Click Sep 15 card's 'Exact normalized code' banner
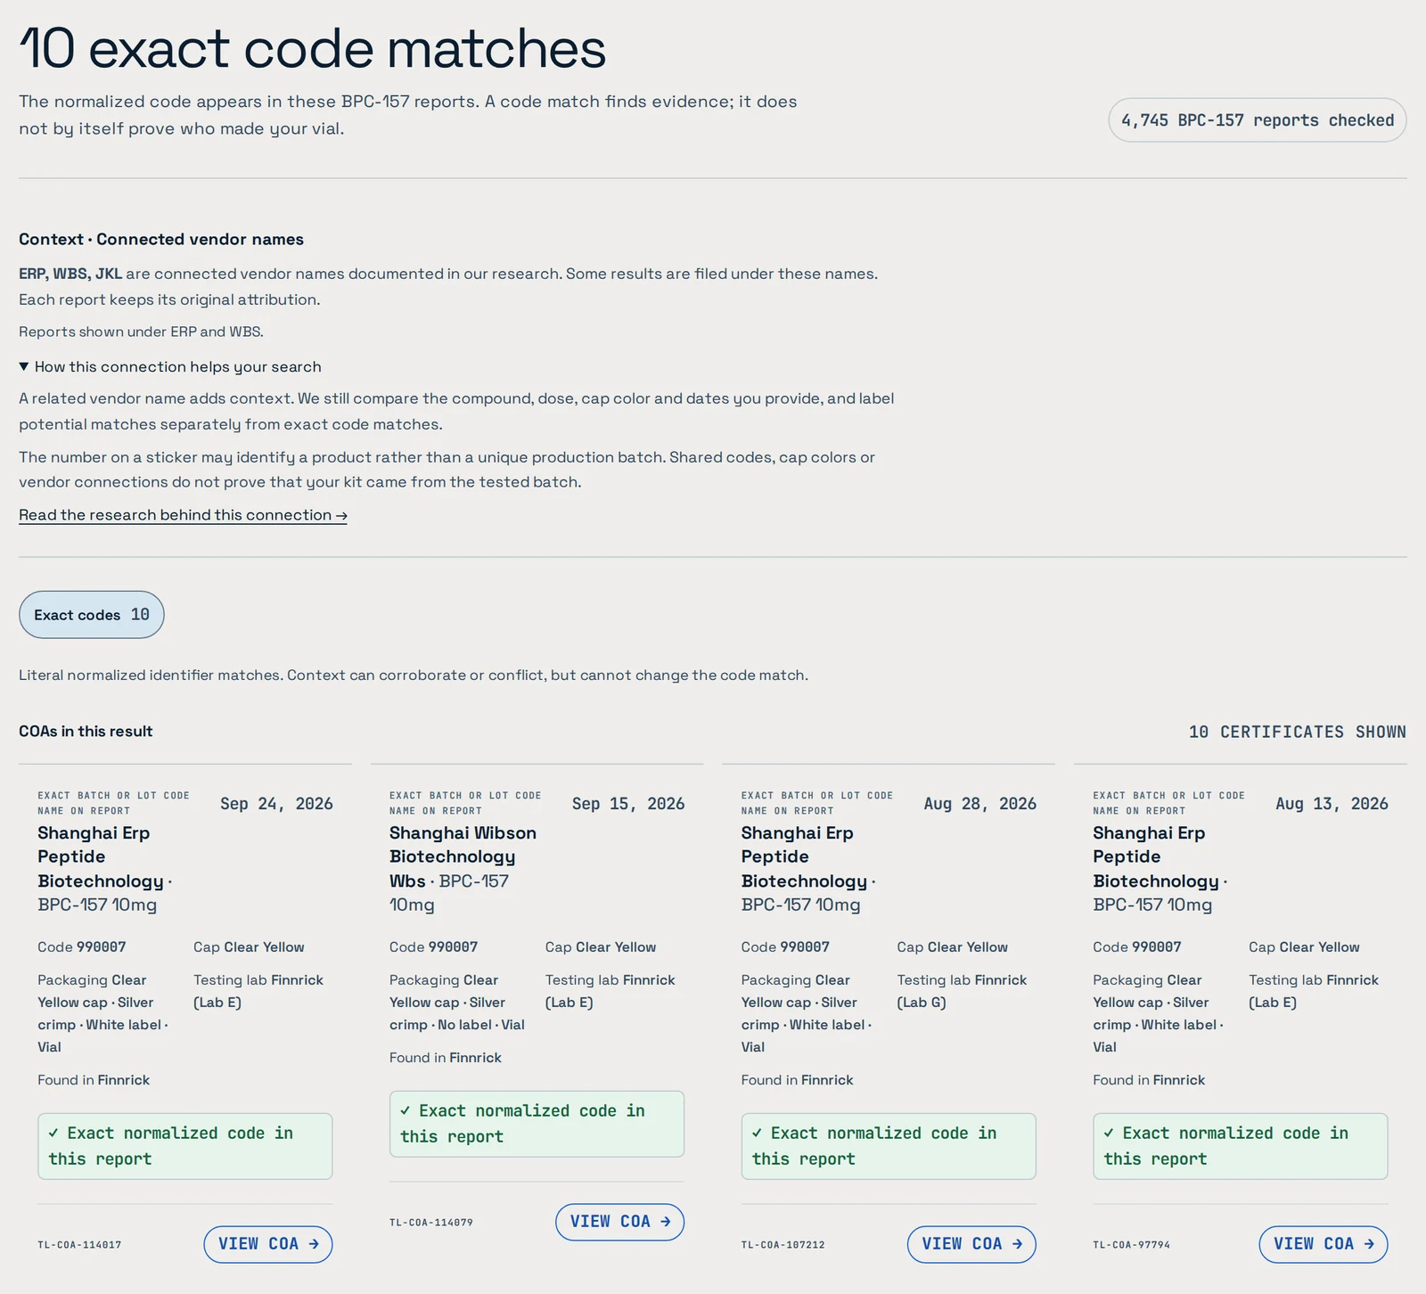 point(537,1124)
